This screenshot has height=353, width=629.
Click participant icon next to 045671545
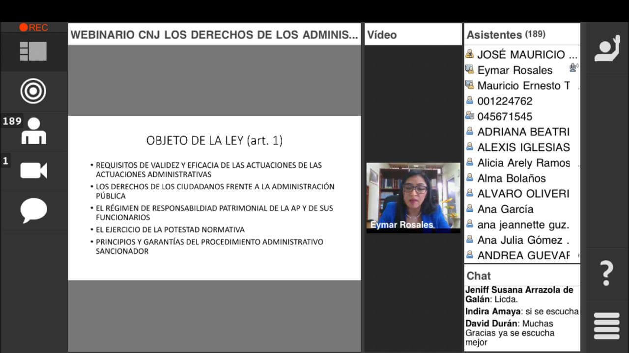click(x=470, y=116)
